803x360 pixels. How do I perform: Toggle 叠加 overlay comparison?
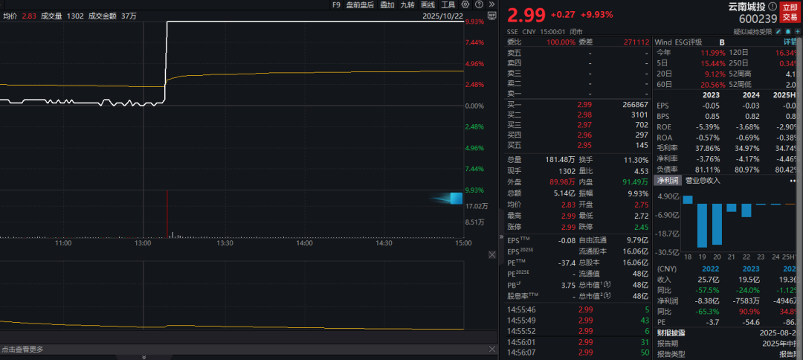[x=387, y=4]
